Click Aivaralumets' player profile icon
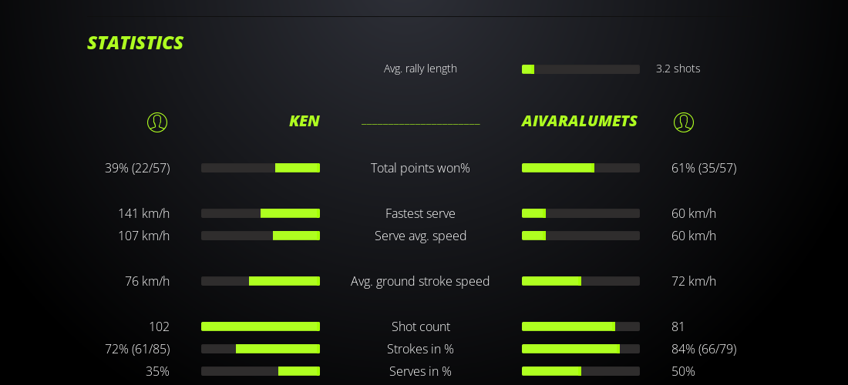Image resolution: width=848 pixels, height=385 pixels. pos(684,122)
